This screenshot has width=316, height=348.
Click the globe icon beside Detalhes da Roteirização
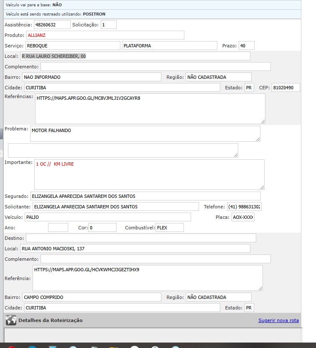pos(11,320)
